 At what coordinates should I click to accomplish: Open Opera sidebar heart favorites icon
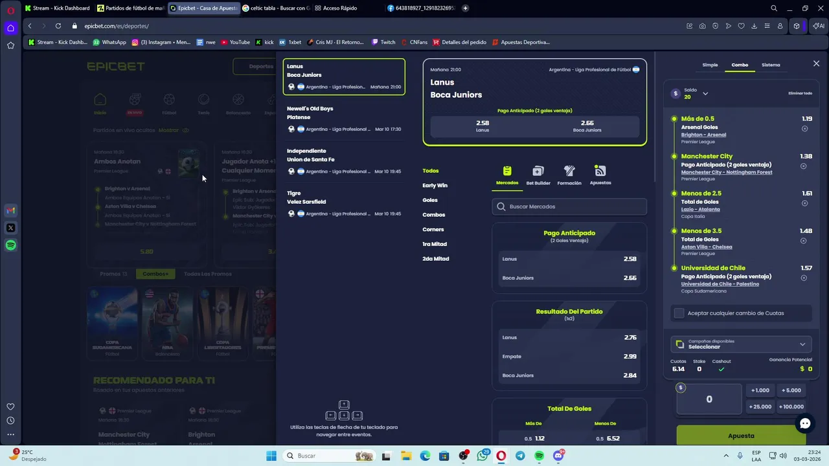[10, 406]
